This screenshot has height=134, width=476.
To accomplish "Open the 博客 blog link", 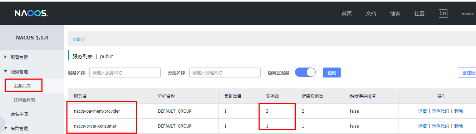I will coord(395,14).
